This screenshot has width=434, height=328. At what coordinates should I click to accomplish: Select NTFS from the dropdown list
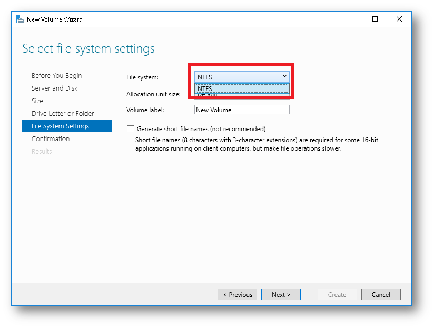(x=241, y=88)
